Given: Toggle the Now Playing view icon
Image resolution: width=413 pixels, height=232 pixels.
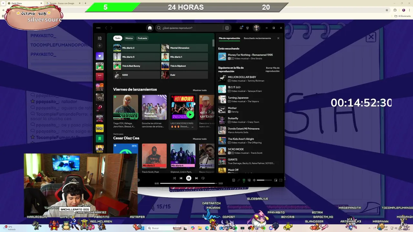Looking at the screenshot, I should pyautogui.click(x=234, y=180).
